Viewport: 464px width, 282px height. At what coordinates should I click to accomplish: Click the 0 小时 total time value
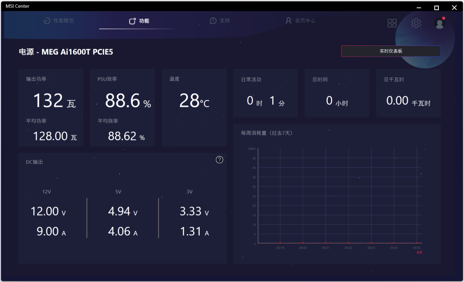point(337,101)
